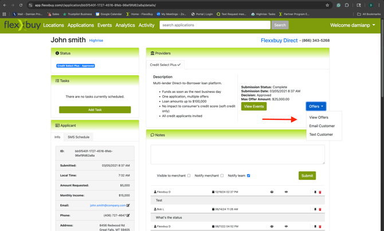The width and height of the screenshot is (384, 231).
Task: Check the Visible to merchant box
Action: 189,176
